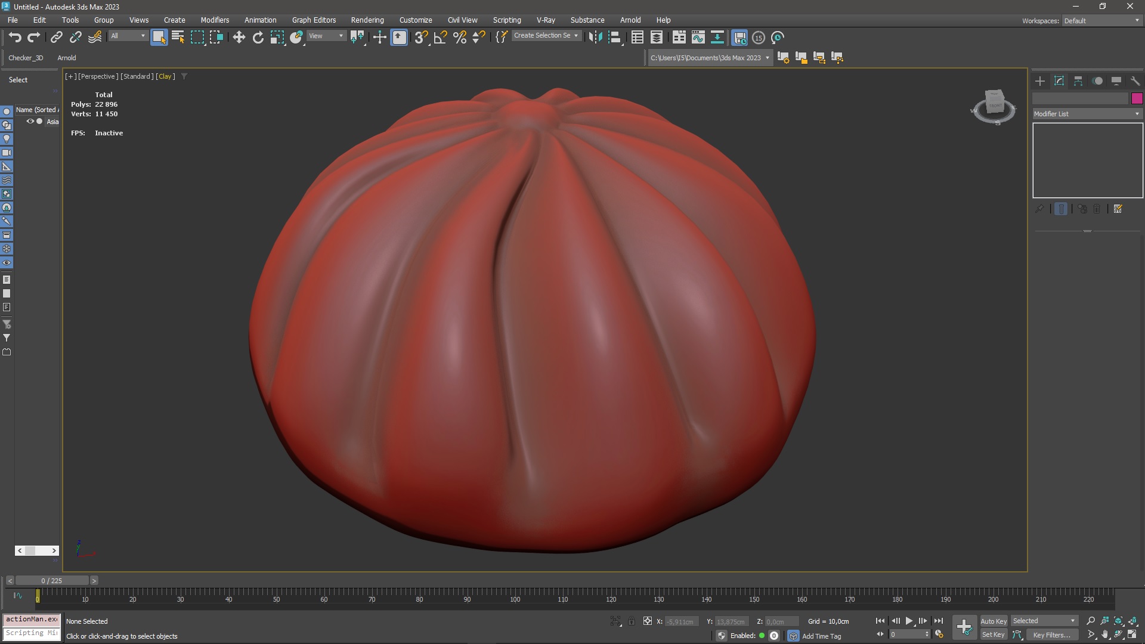Click the Set Key button
The height and width of the screenshot is (644, 1145).
[993, 635]
